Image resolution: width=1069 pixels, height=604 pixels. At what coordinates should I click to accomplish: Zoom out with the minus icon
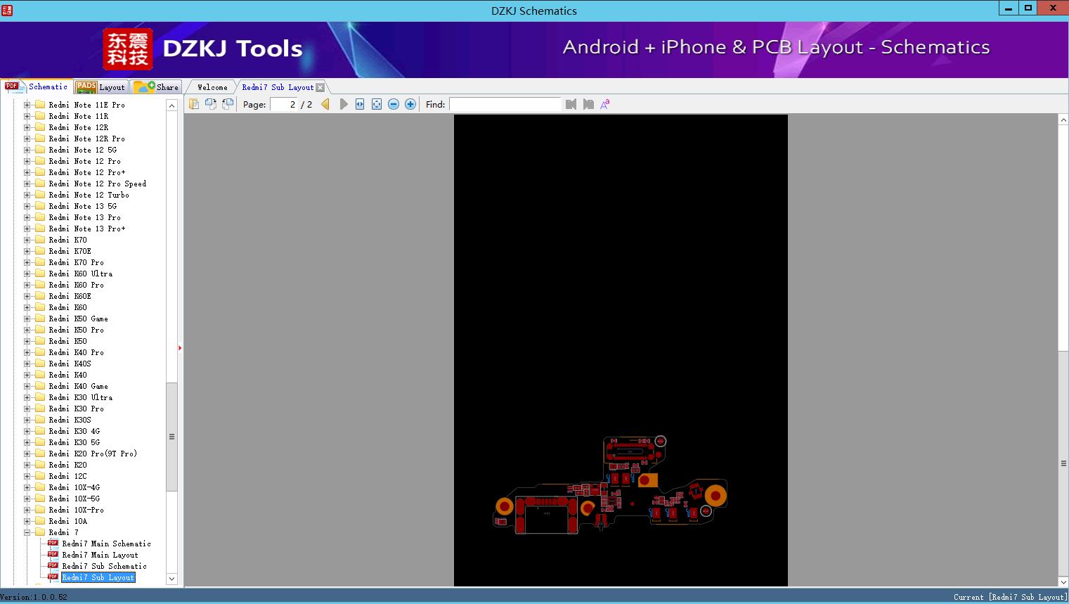[394, 104]
